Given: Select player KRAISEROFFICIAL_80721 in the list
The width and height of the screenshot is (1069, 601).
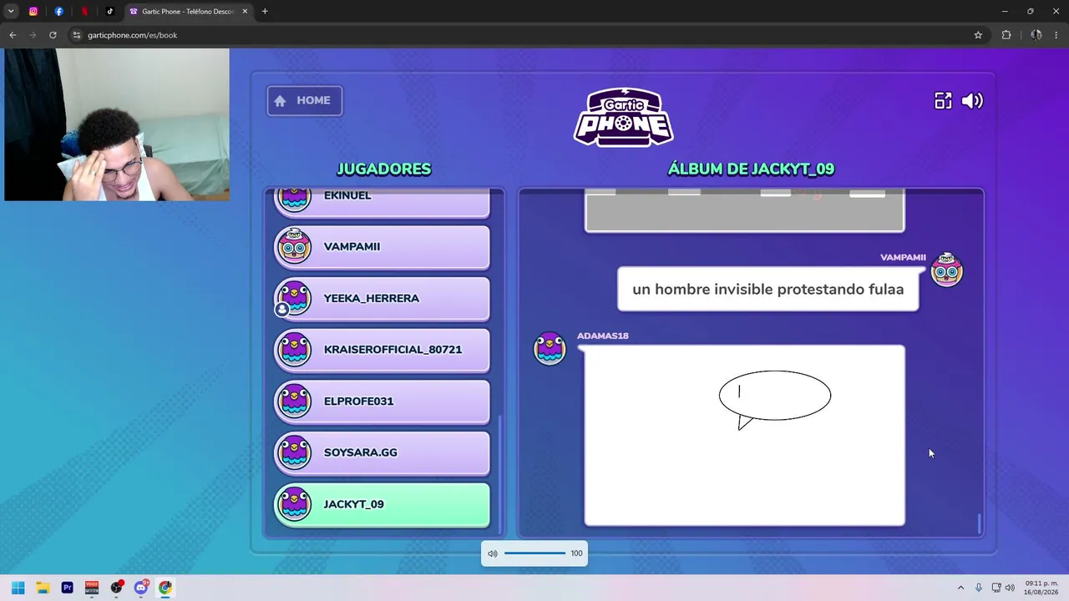Looking at the screenshot, I should tap(382, 350).
